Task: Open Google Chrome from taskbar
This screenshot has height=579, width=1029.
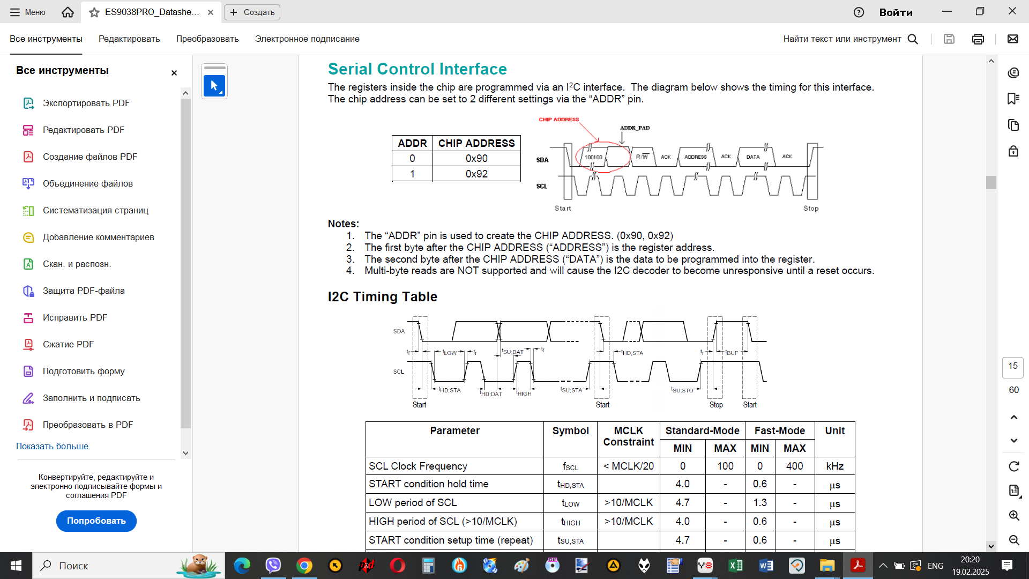Action: (304, 566)
